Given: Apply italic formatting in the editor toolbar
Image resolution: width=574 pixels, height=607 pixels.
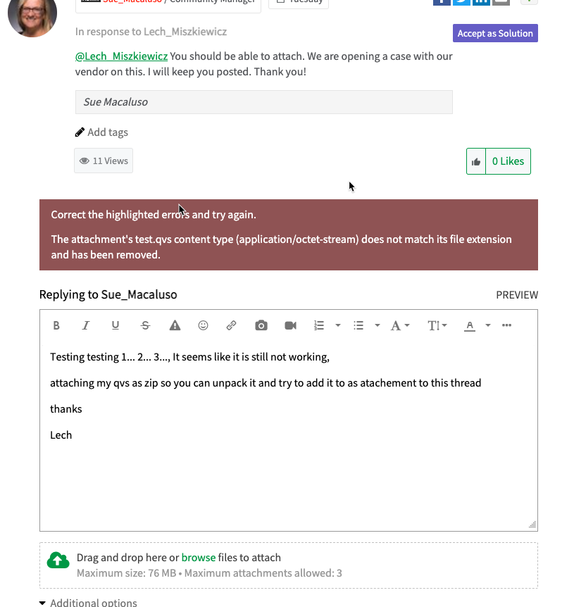Looking at the screenshot, I should click(x=86, y=325).
